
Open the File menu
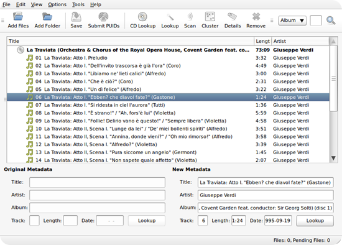pyautogui.click(x=6, y=4)
